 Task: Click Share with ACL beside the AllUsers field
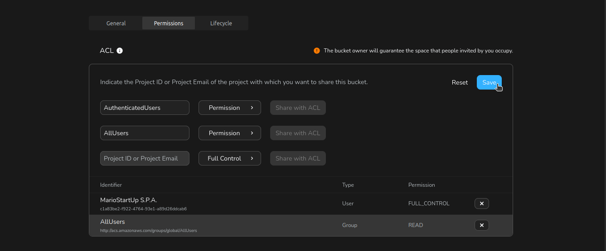[298, 133]
